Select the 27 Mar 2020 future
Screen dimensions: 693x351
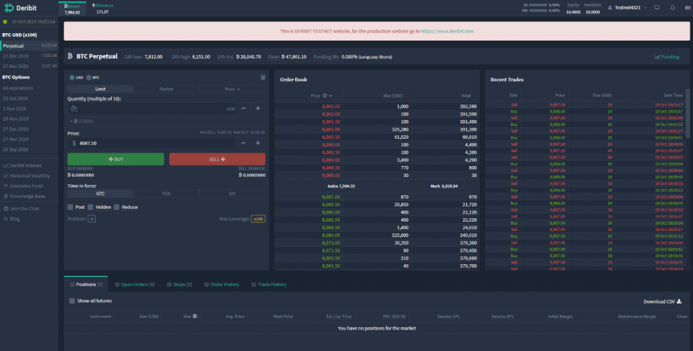coord(30,66)
